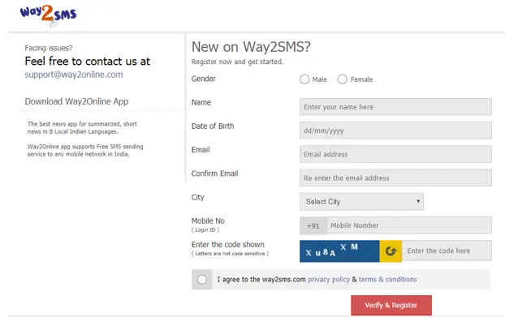This screenshot has width=505, height=321.
Task: Click the Login ID note under Mobile No
Action: [x=205, y=230]
